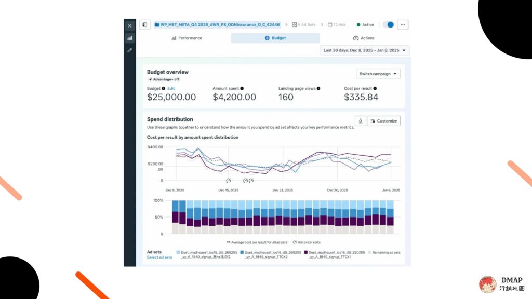Click the info icon beside Landing page views
532x299 pixels.
[318, 88]
